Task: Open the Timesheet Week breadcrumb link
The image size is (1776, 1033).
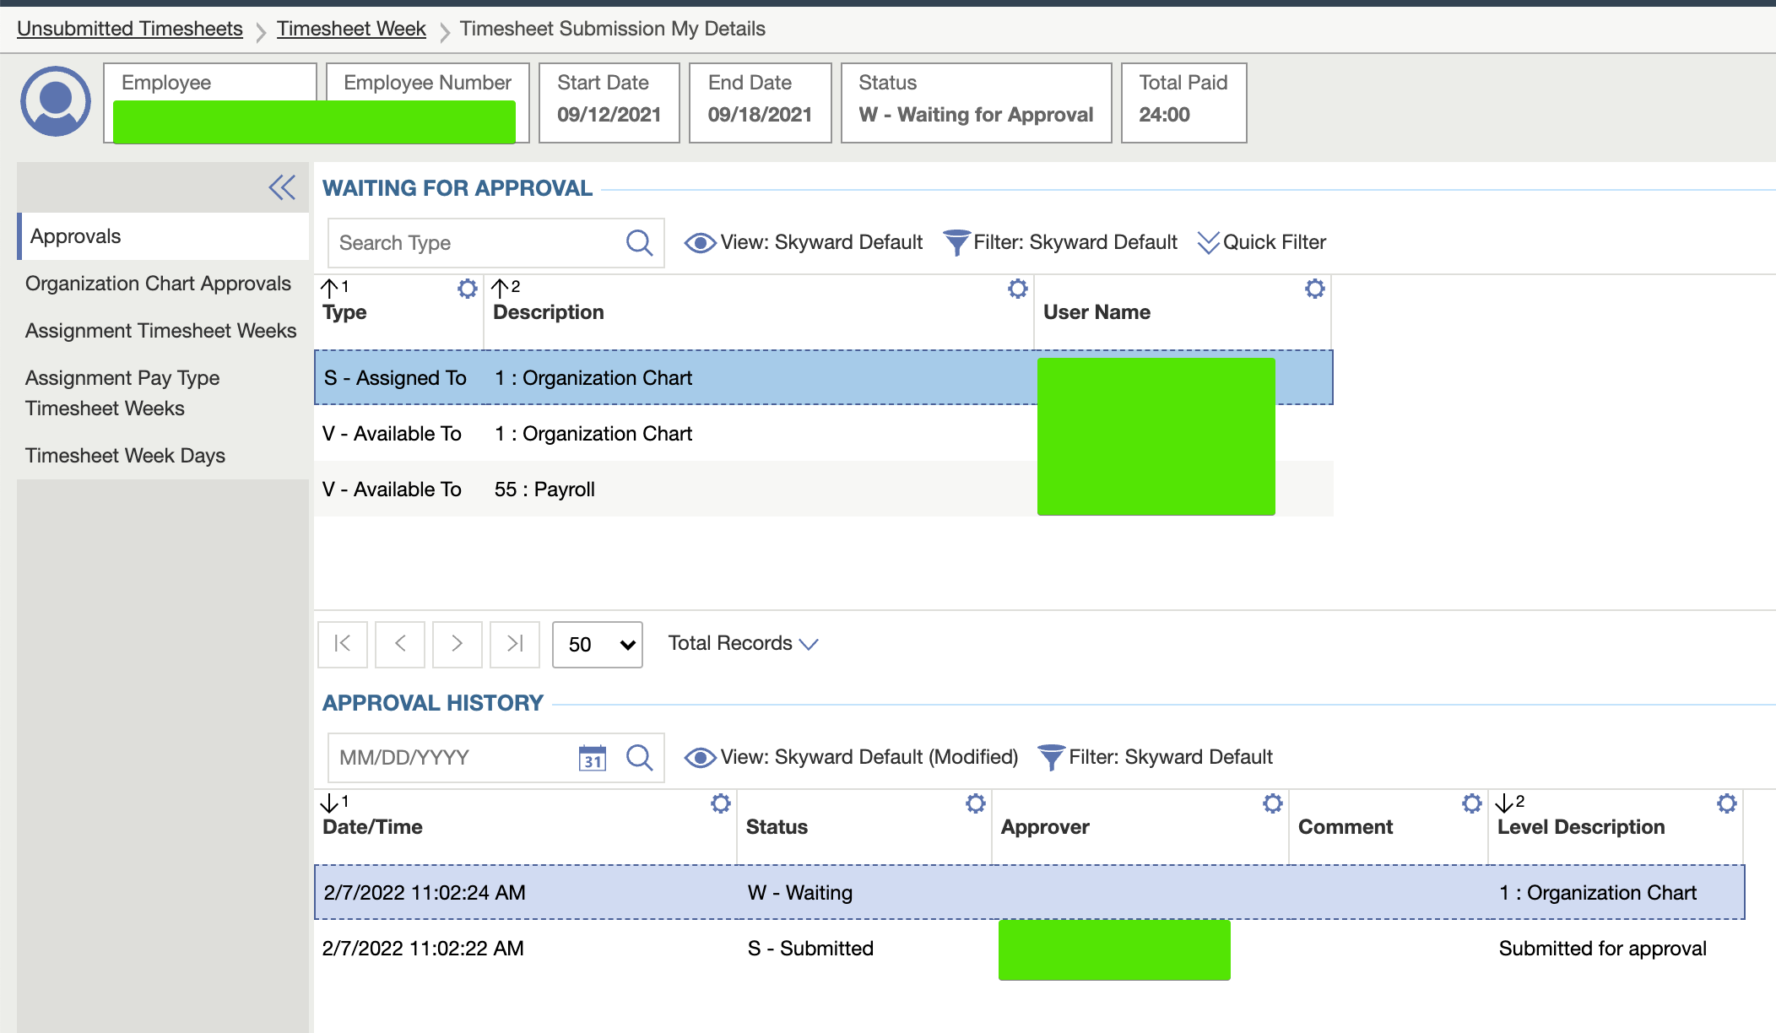Action: [x=351, y=29]
